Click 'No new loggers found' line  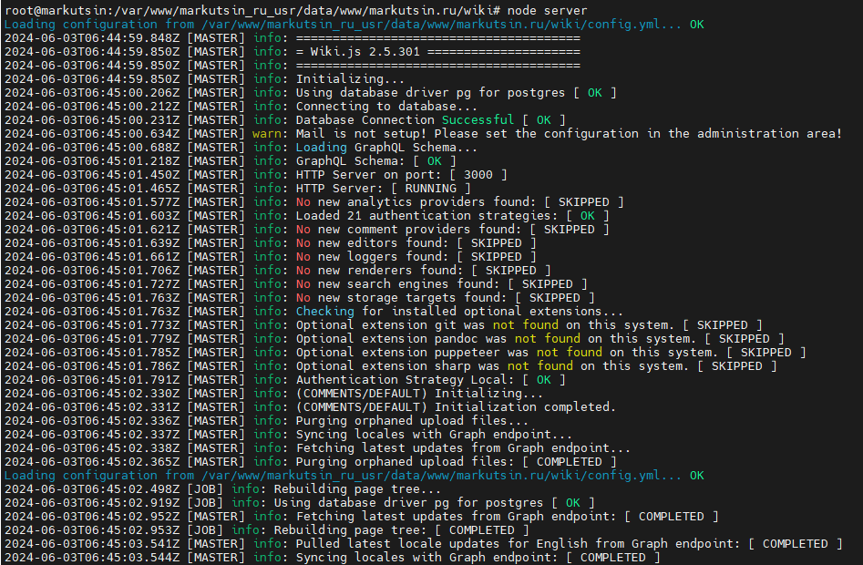271,257
